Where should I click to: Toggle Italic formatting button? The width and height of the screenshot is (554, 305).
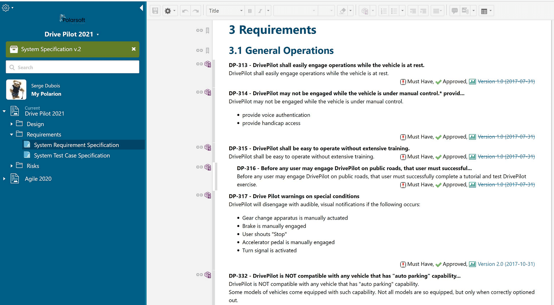[x=260, y=11]
